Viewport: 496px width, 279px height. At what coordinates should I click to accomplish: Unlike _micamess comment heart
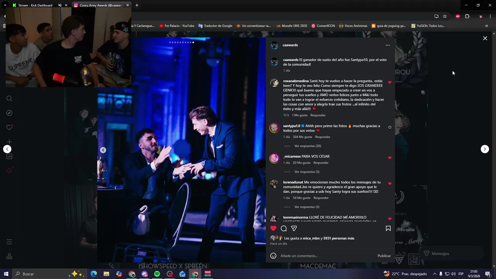(390, 158)
